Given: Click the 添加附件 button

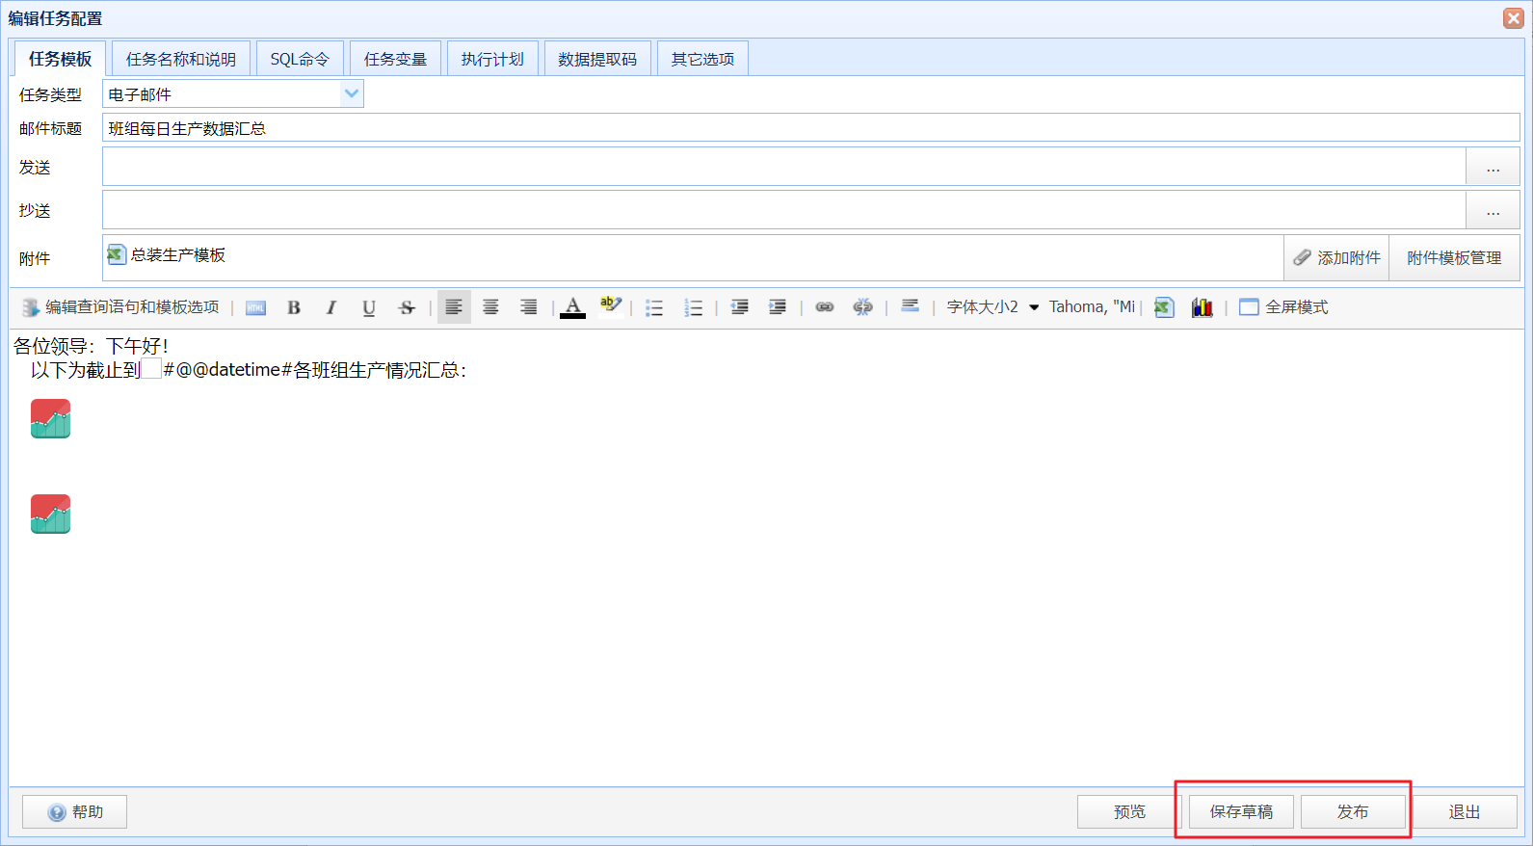Looking at the screenshot, I should tap(1336, 258).
